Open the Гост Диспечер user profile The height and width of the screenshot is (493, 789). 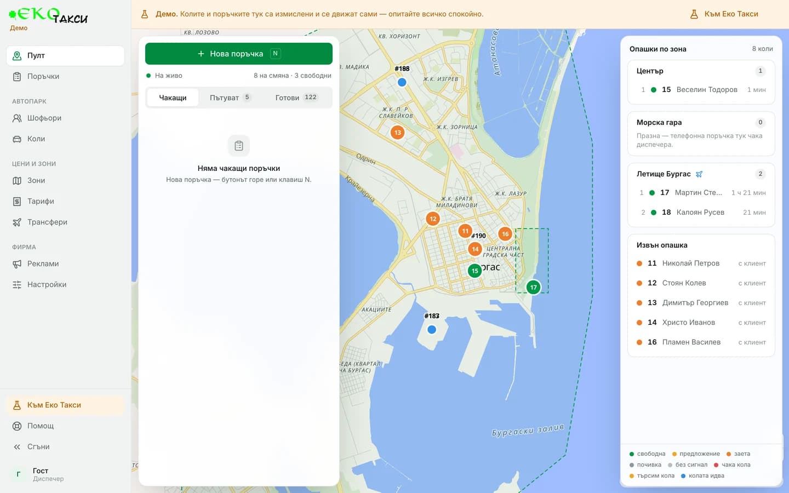[65, 474]
